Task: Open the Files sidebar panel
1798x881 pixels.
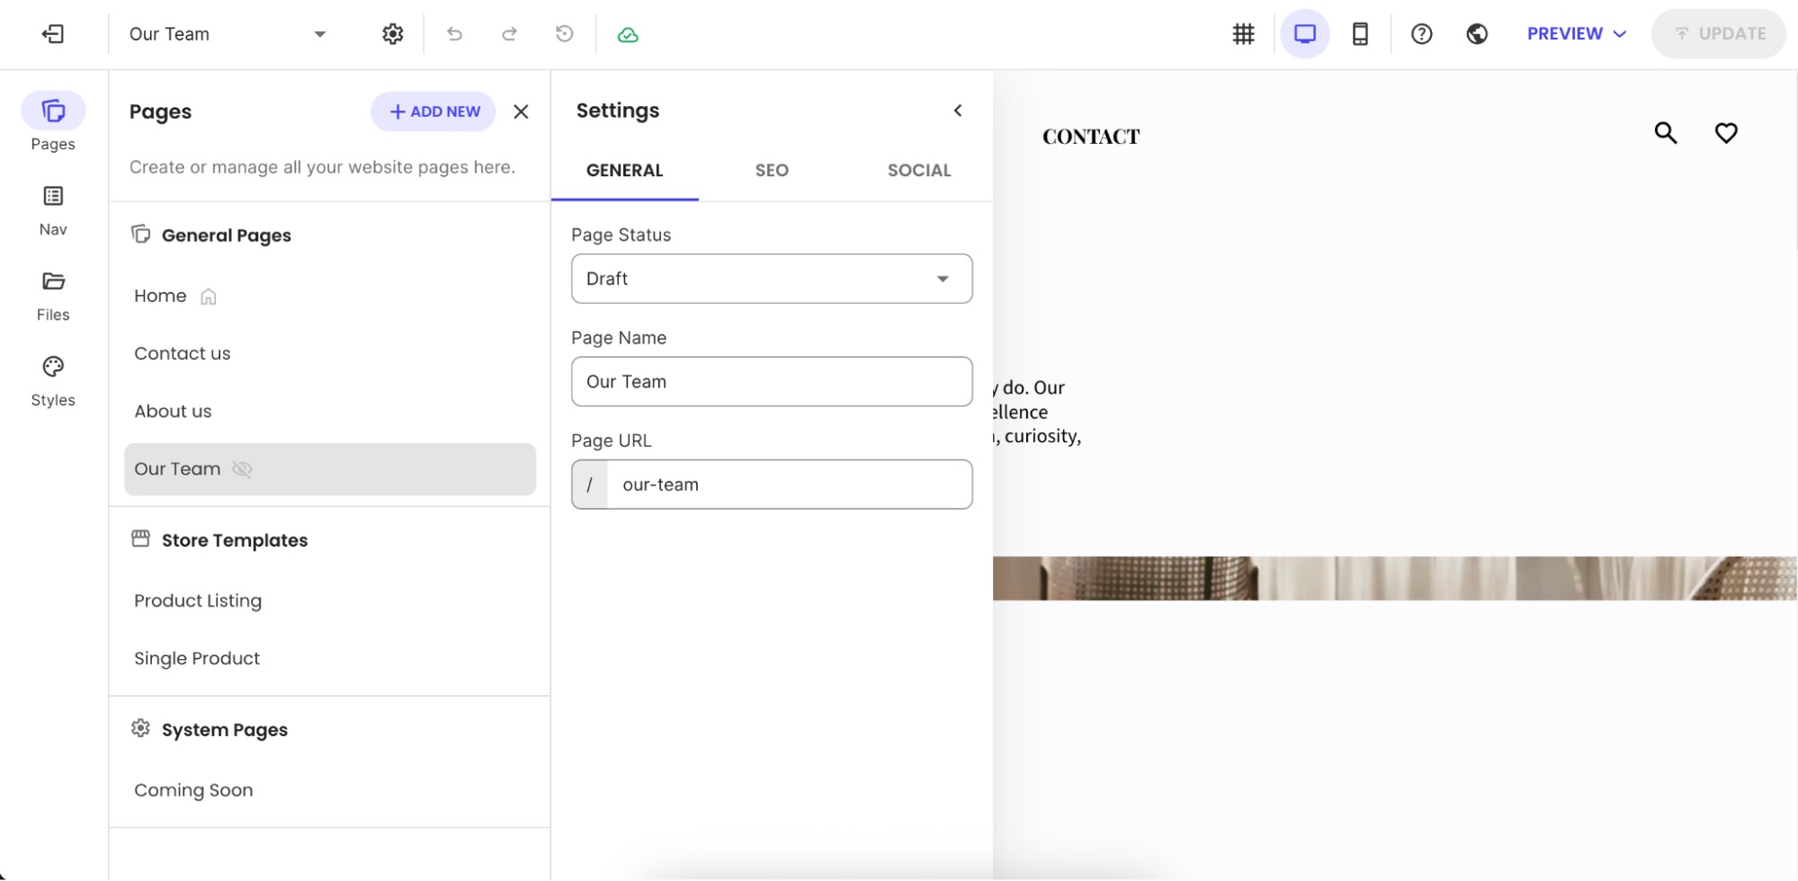Action: tap(53, 297)
